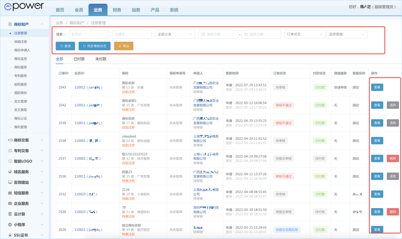Image resolution: width=402 pixels, height=239 pixels.
Task: Click 删除 for order 2537
Action: pyautogui.click(x=393, y=159)
